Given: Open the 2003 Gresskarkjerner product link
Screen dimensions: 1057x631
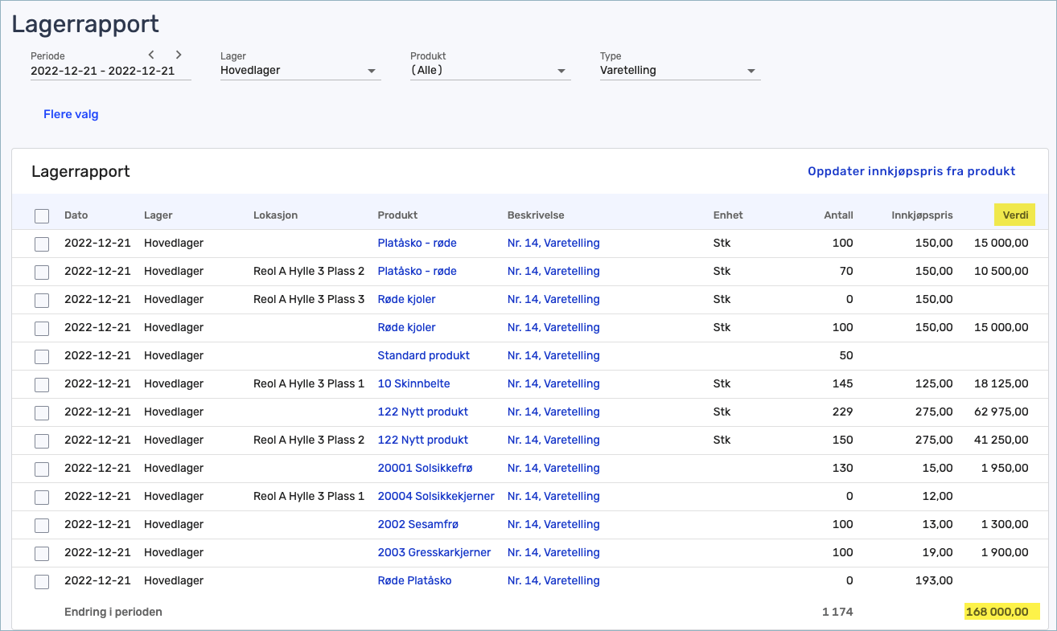Looking at the screenshot, I should point(434,552).
